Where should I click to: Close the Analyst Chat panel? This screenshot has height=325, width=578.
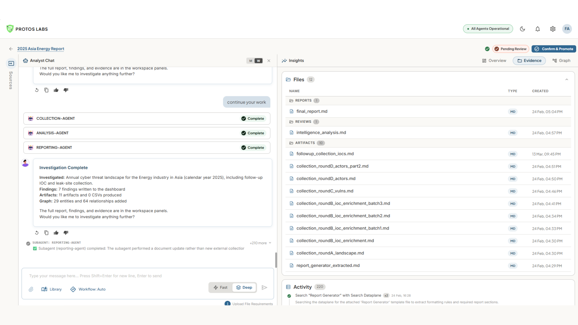[269, 61]
